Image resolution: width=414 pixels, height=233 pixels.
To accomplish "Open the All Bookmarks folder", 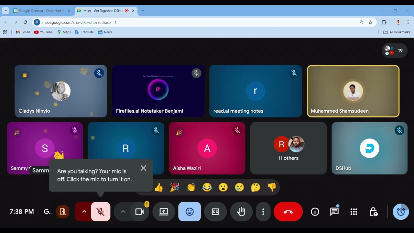I will pyautogui.click(x=397, y=32).
